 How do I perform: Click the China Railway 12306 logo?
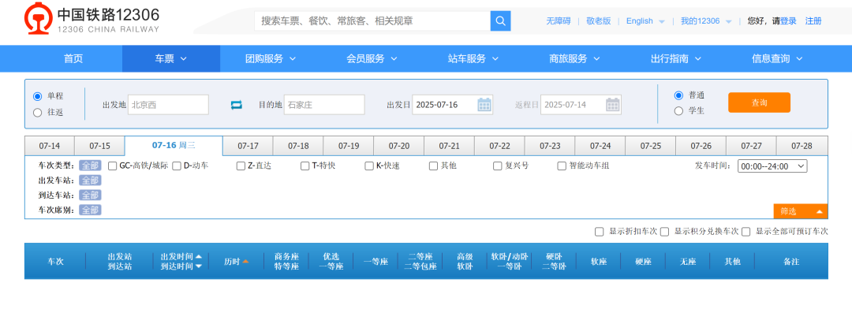coord(92,20)
